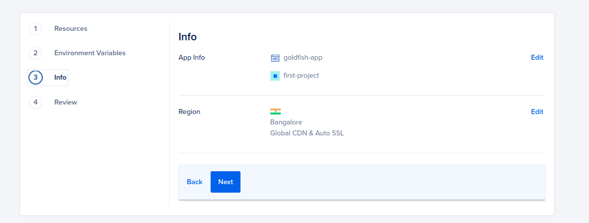Click the India flag icon
The image size is (589, 223).
click(275, 111)
